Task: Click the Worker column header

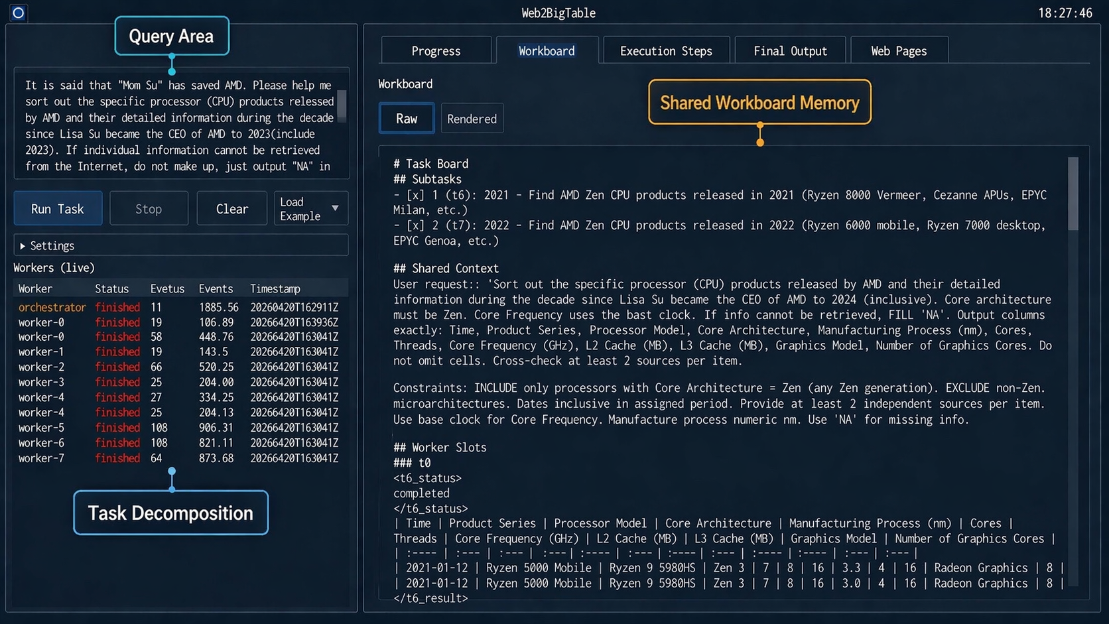Action: (x=35, y=288)
